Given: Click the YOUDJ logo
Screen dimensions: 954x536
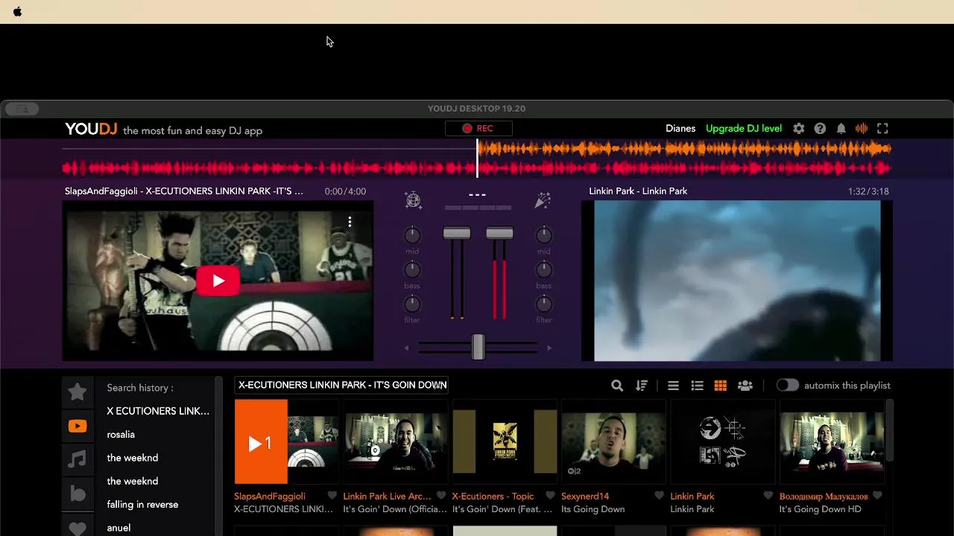Looking at the screenshot, I should click(91, 129).
